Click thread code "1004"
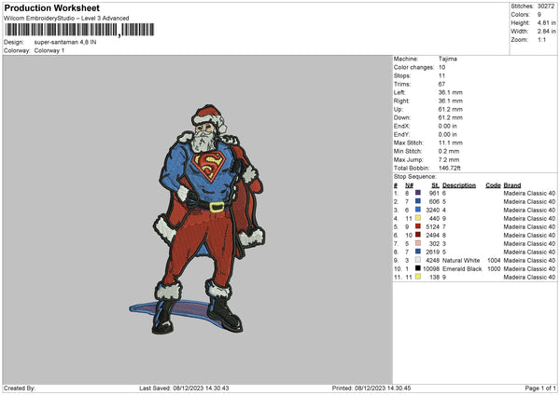560x395 pixels. (x=494, y=260)
